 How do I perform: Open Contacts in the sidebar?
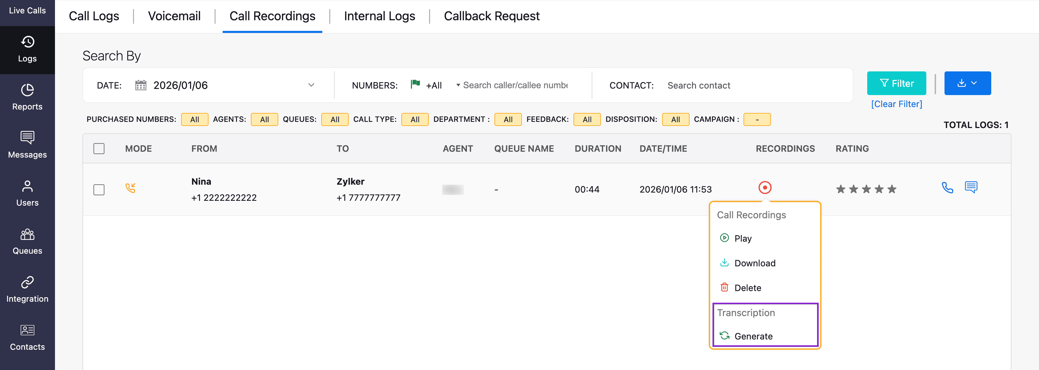[x=27, y=337]
